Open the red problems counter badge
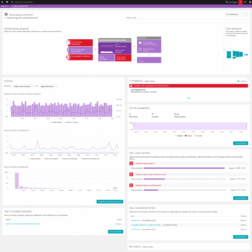Image resolution: width=252 pixels, height=252 pixels. [240, 2]
